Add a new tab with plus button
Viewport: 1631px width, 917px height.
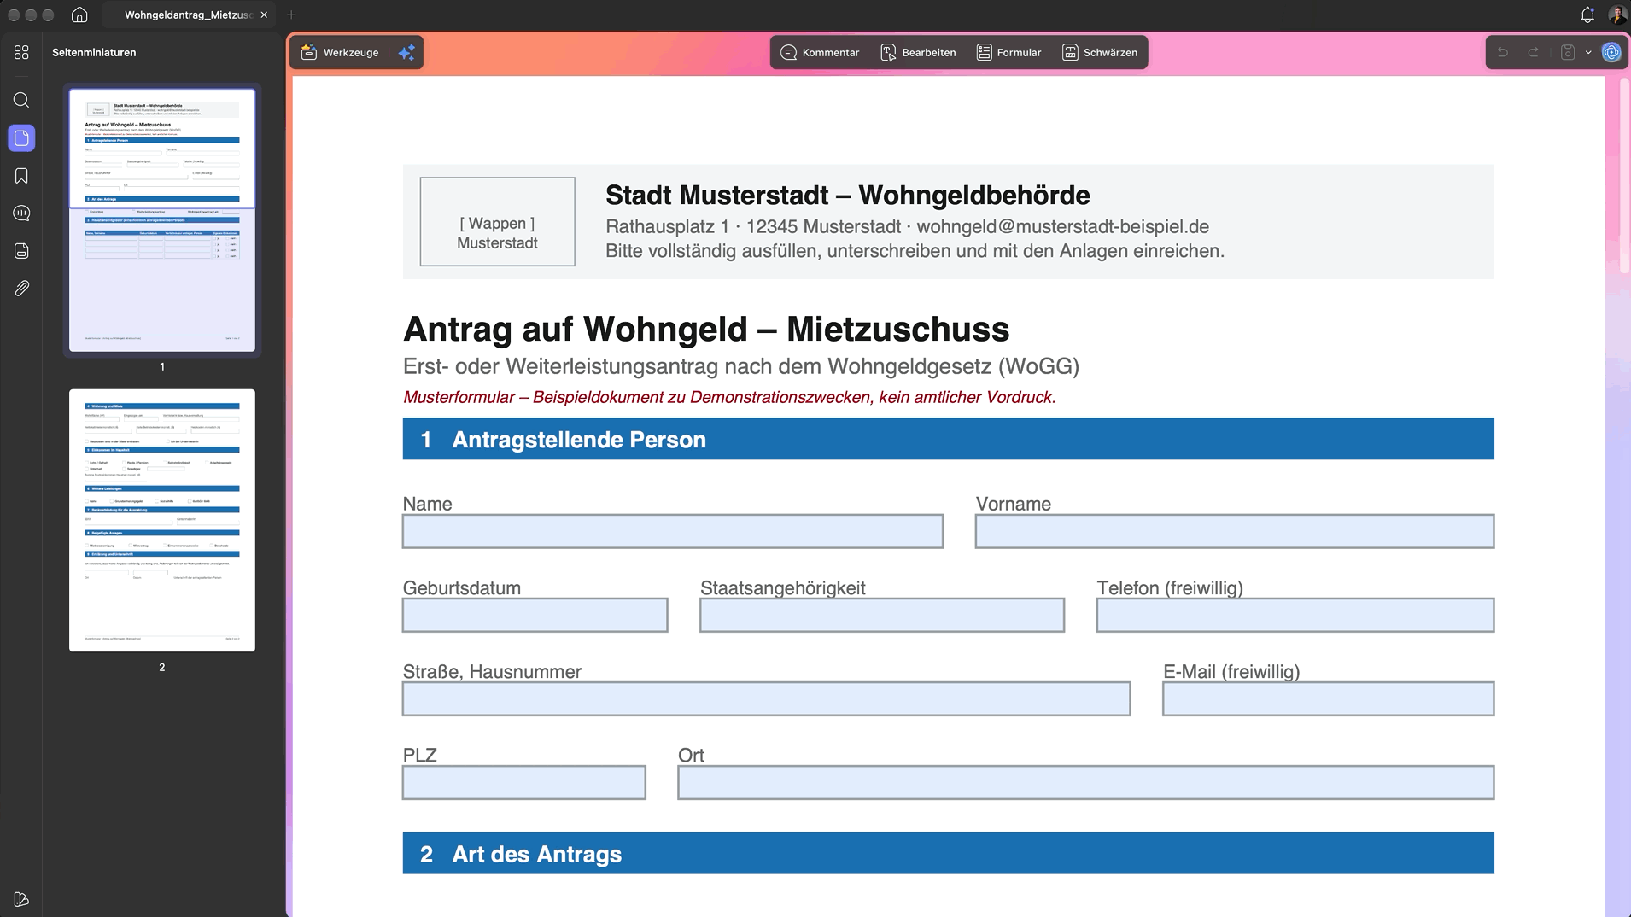pos(291,15)
